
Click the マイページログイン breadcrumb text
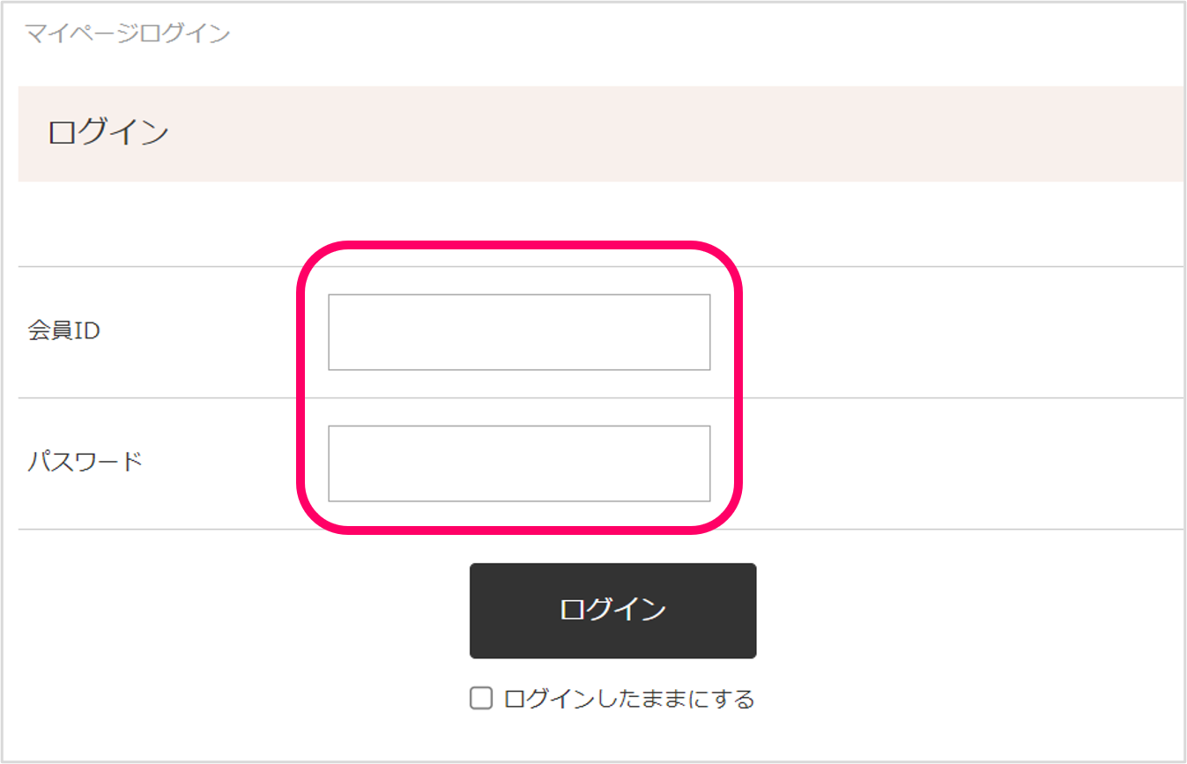pyautogui.click(x=127, y=34)
